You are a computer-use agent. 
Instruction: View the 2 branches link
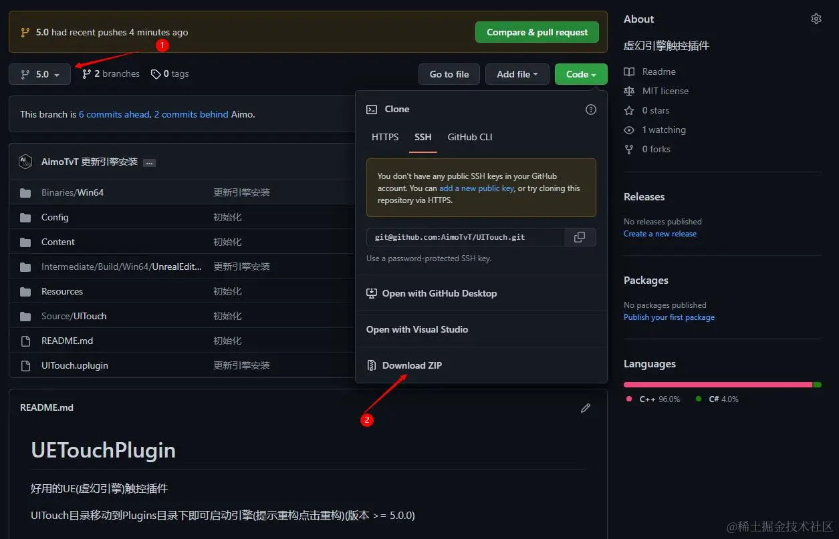tap(111, 74)
